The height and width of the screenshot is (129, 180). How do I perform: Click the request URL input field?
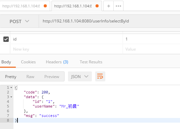click(109, 21)
